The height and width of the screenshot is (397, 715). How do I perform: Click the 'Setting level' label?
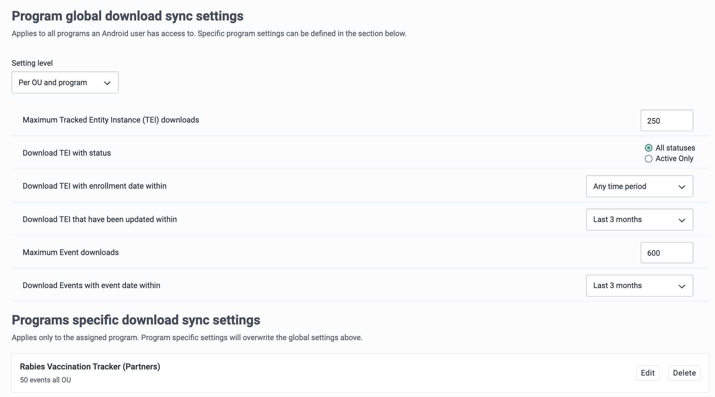pos(32,63)
